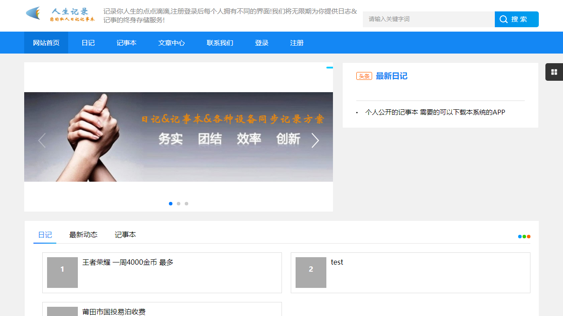Open the 日记 navigation menu item
This screenshot has width=563, height=316.
tap(88, 43)
